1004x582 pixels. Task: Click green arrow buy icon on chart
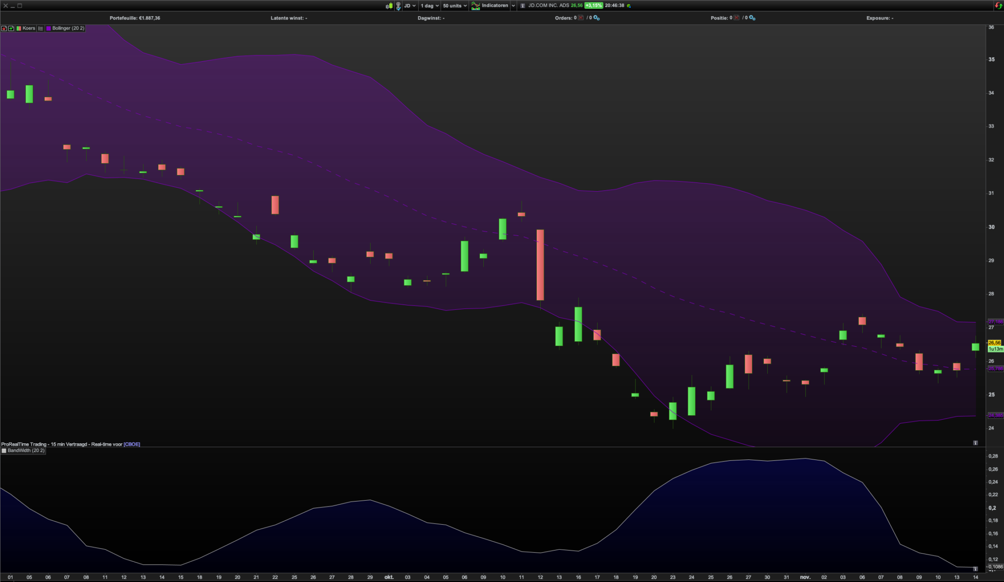point(11,28)
